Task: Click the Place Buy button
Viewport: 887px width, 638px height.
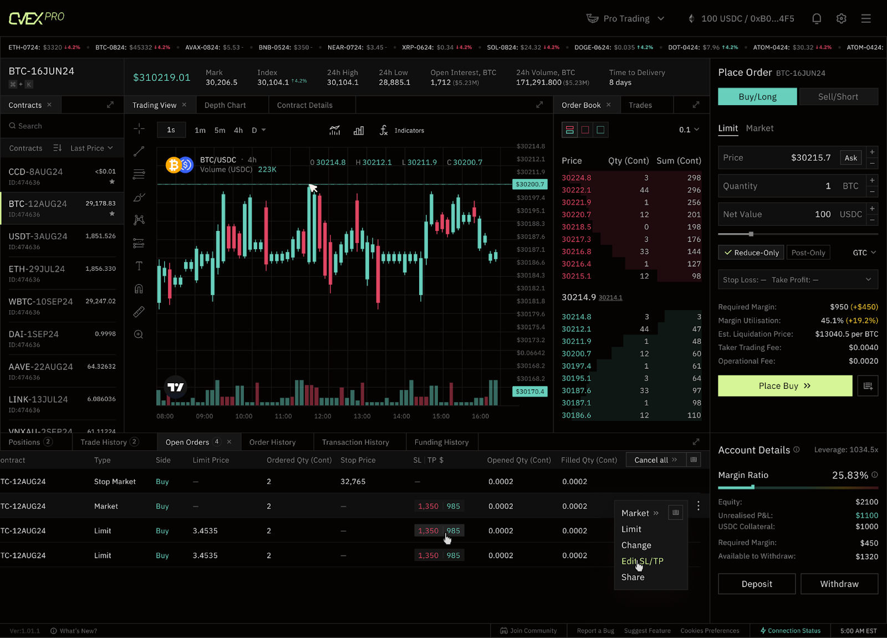Action: [784, 386]
